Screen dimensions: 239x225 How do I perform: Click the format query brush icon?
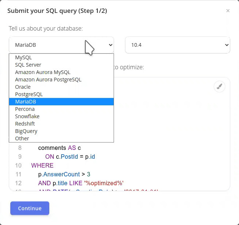219,87
